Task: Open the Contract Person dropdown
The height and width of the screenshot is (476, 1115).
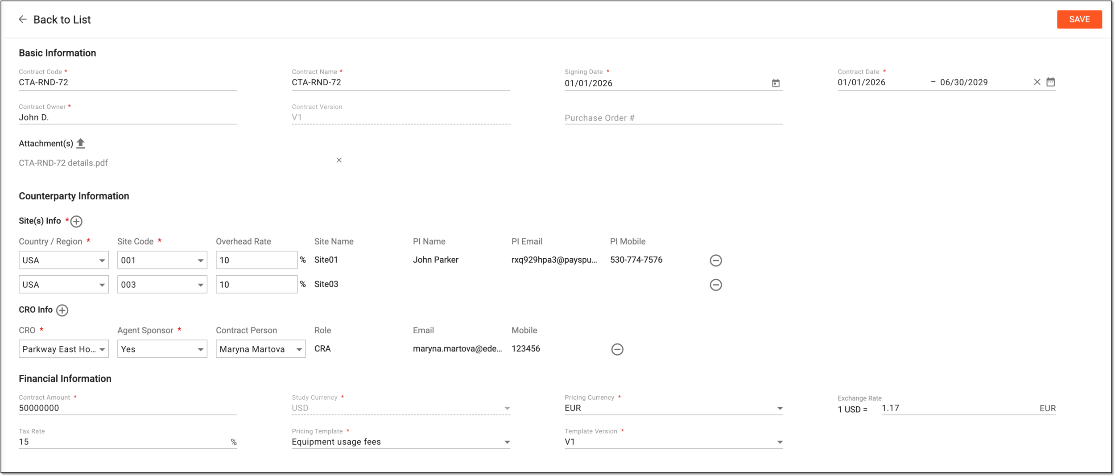Action: pos(261,349)
